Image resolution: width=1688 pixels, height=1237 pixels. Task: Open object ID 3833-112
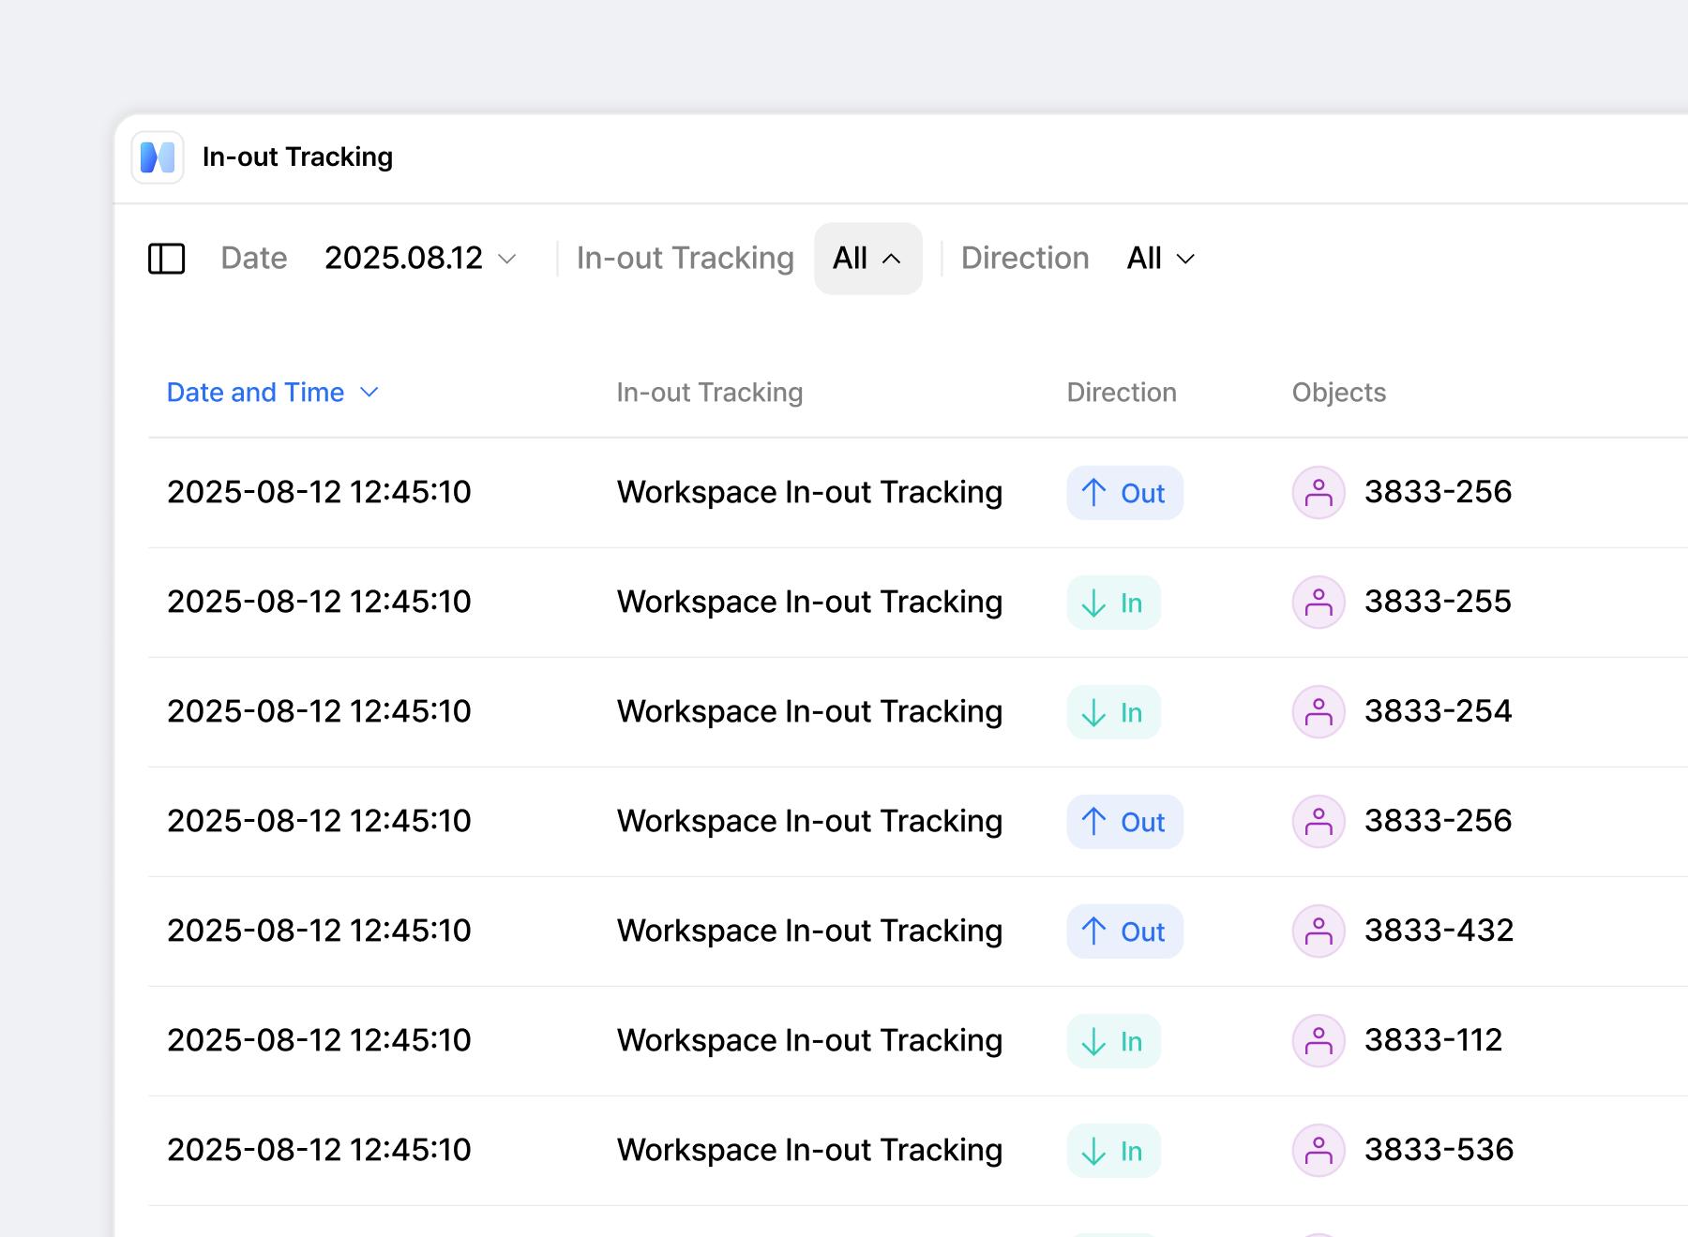coord(1433,1040)
